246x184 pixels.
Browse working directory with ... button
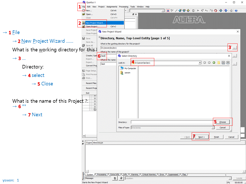(234, 48)
